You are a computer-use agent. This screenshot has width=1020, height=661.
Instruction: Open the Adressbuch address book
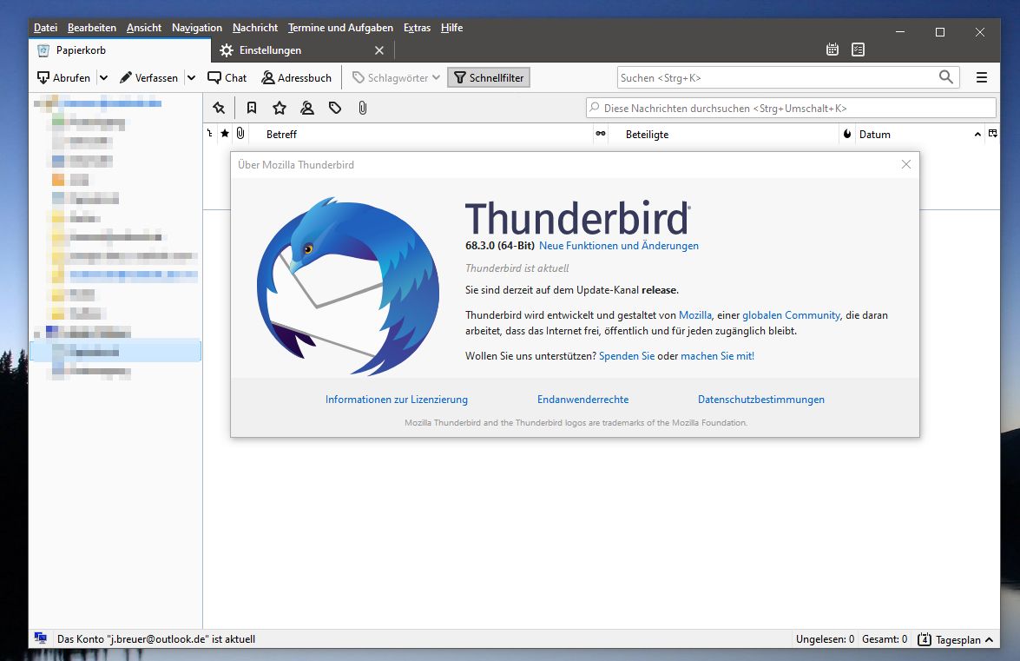tap(297, 77)
